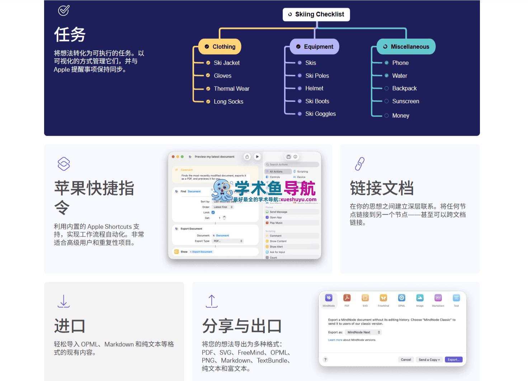Select the teal Miscellaneous node
Screen dimensions: 528x381
click(406, 47)
